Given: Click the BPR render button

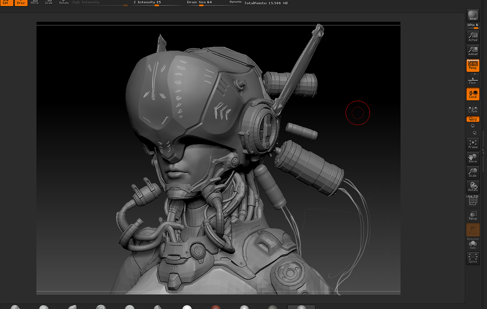Looking at the screenshot, I should 473,15.
